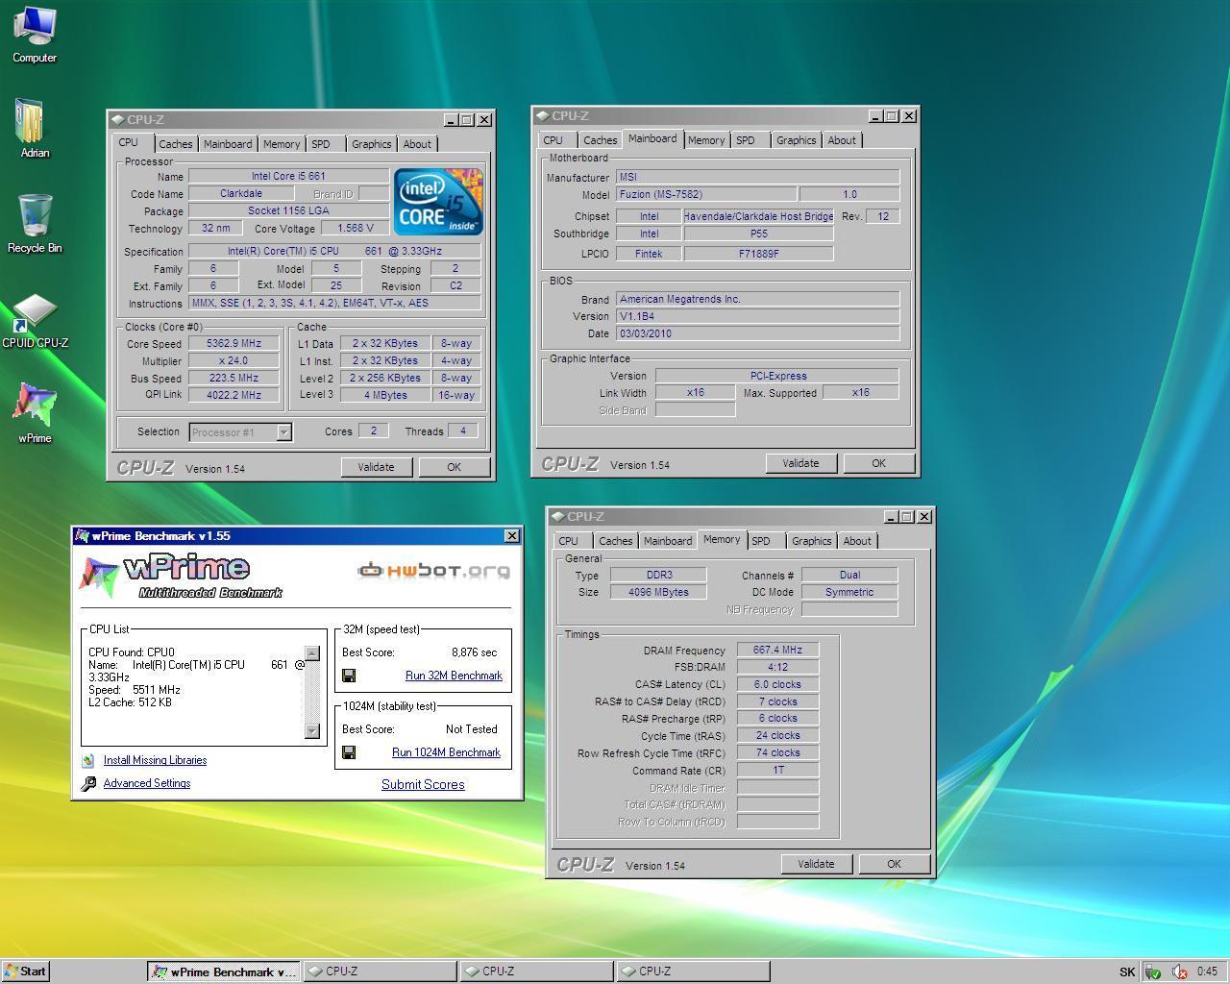Launch the wPrime desktop icon
This screenshot has height=984, width=1230.
pos(35,413)
